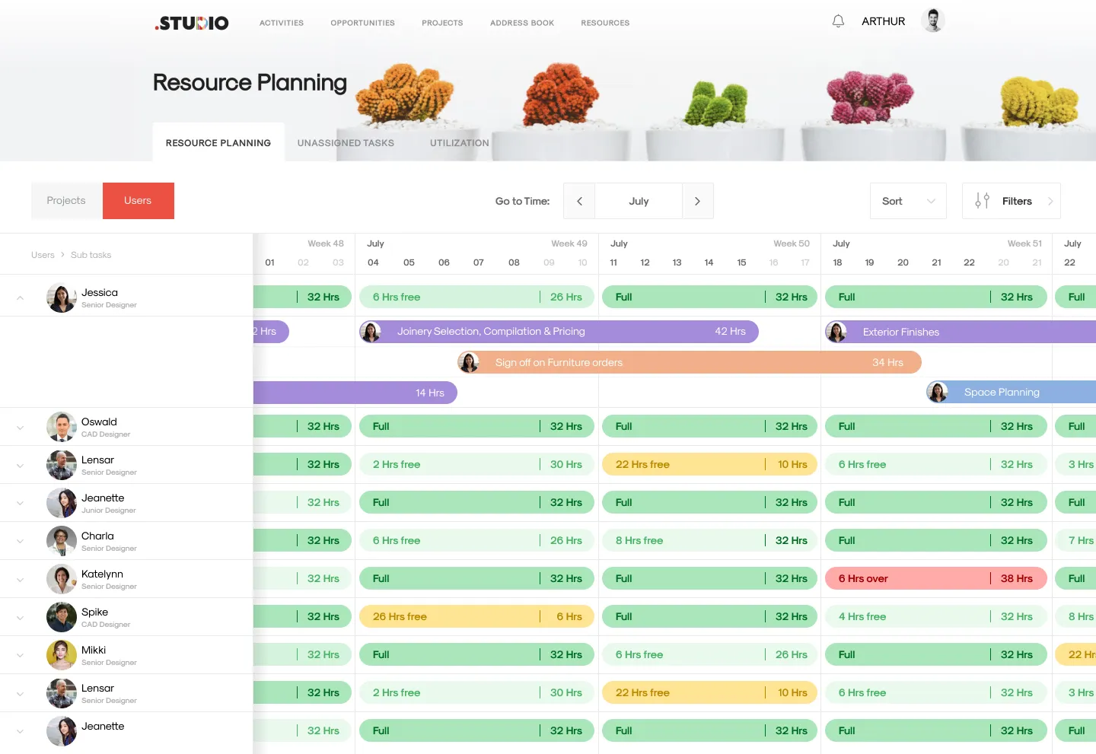Image resolution: width=1096 pixels, height=754 pixels.
Task: Click the Filters button
Action: point(1017,201)
